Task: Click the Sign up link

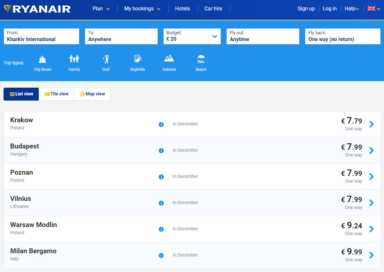Action: point(306,9)
